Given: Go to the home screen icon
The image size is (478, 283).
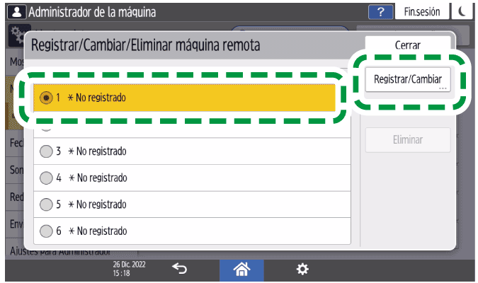Looking at the screenshot, I should [x=243, y=268].
